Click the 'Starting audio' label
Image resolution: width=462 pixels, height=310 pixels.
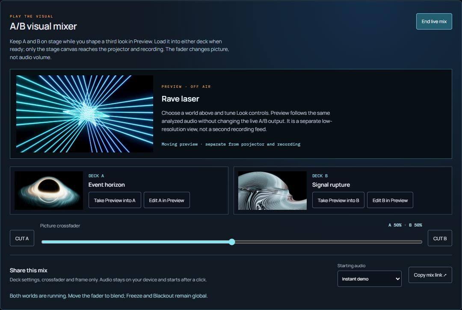coord(351,265)
